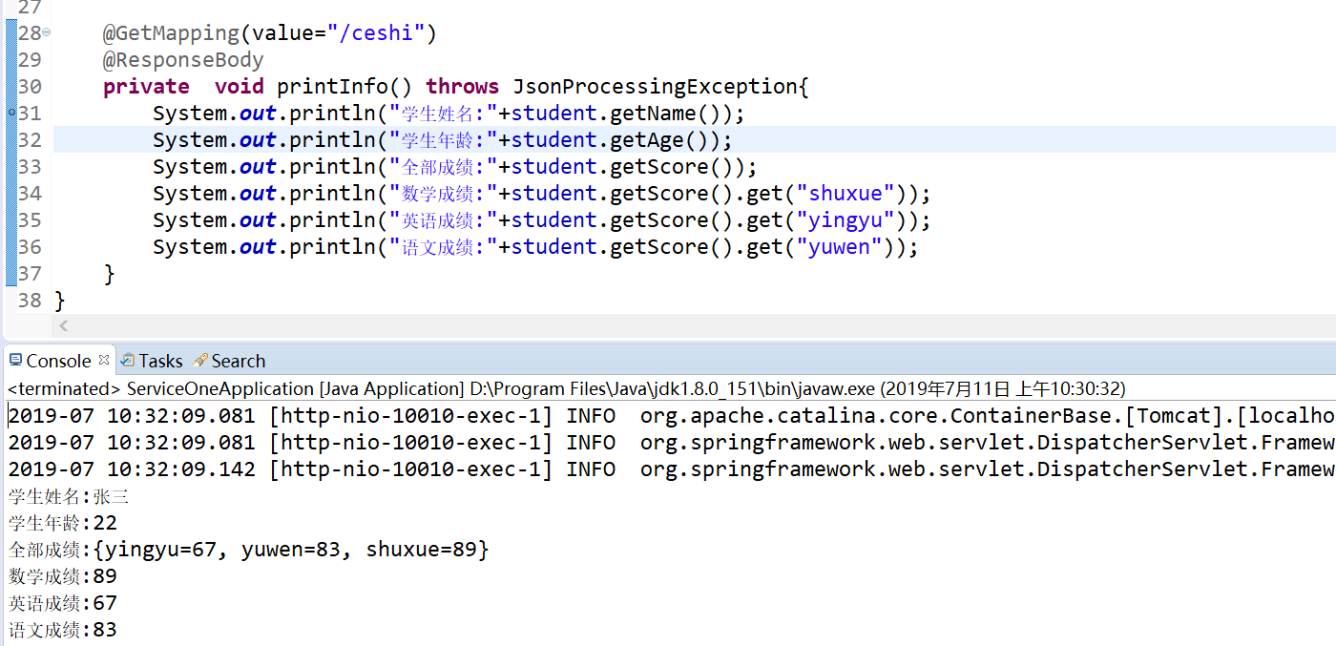Viewport: 1336px width, 646px height.
Task: Close the Console view with its X icon
Action: 103,360
